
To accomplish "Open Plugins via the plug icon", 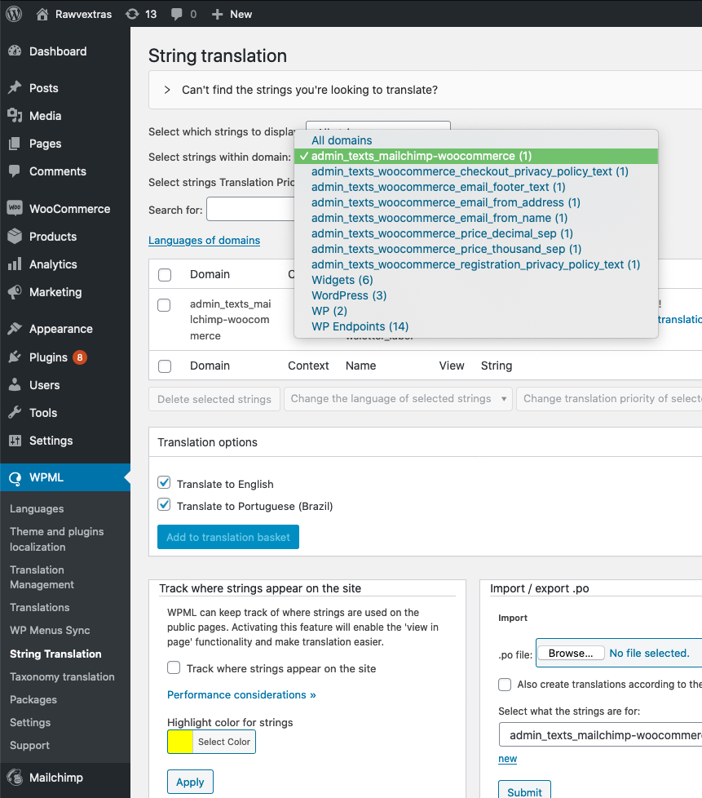I will click(15, 357).
